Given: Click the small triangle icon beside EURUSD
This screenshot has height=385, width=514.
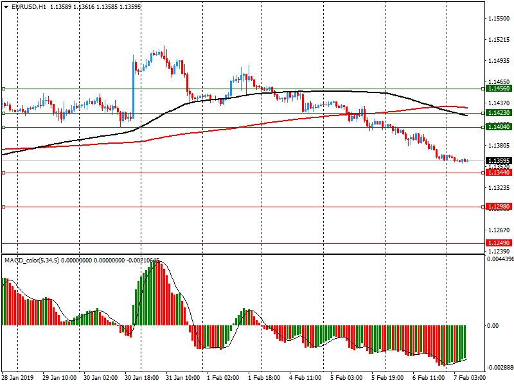Looking at the screenshot, I should (x=6, y=7).
